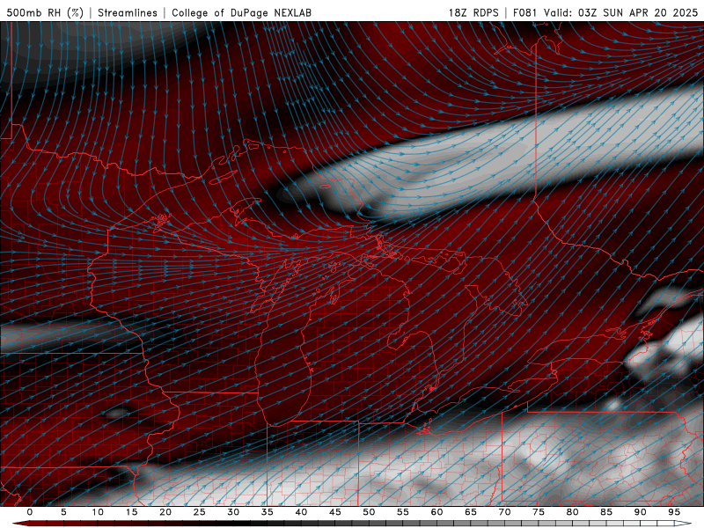This screenshot has height=528, width=704.
Task: Click the colorbar label '70'
Action: [x=504, y=512]
